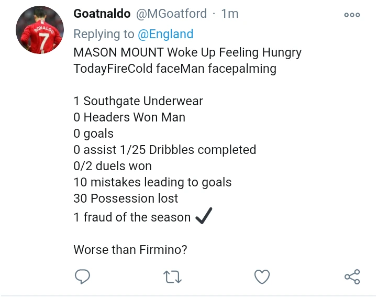The width and height of the screenshot is (377, 299).
Task: Click the "0 Headers Won Man" line
Action: tap(129, 117)
